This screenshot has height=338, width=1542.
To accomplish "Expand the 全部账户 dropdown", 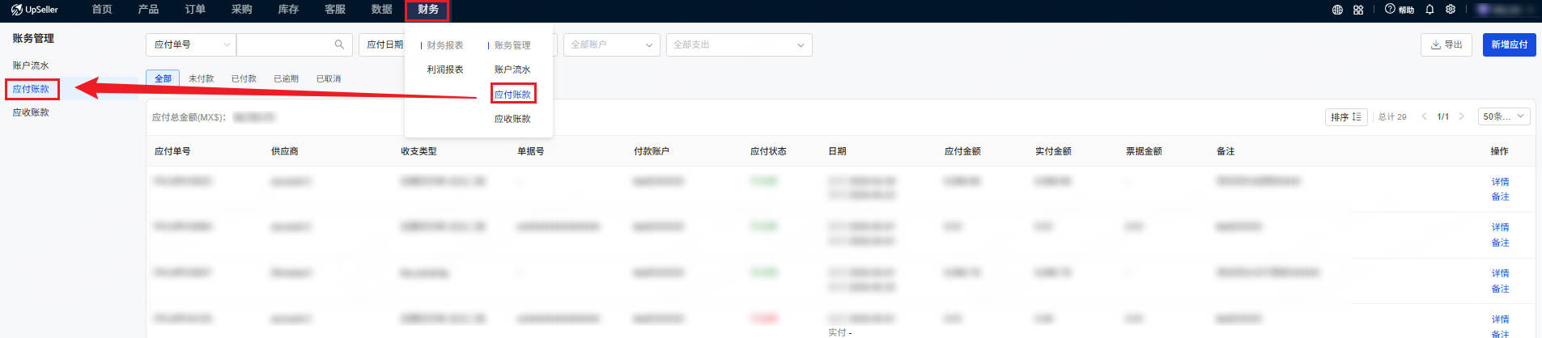I will coord(612,44).
